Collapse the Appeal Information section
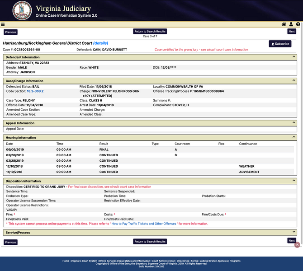The width and height of the screenshot is (303, 271). 294,122
